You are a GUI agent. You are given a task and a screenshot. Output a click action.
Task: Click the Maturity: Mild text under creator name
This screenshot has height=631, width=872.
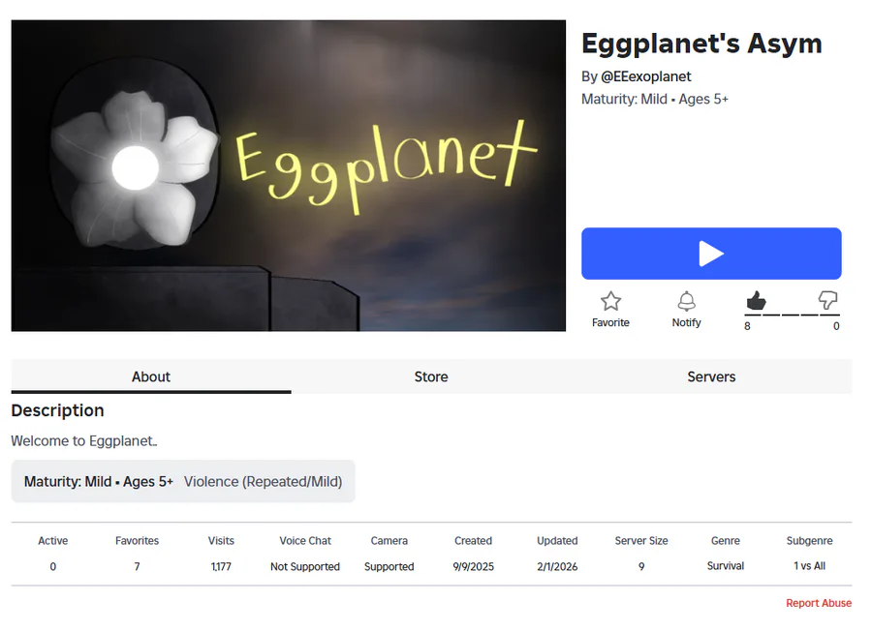tap(654, 99)
